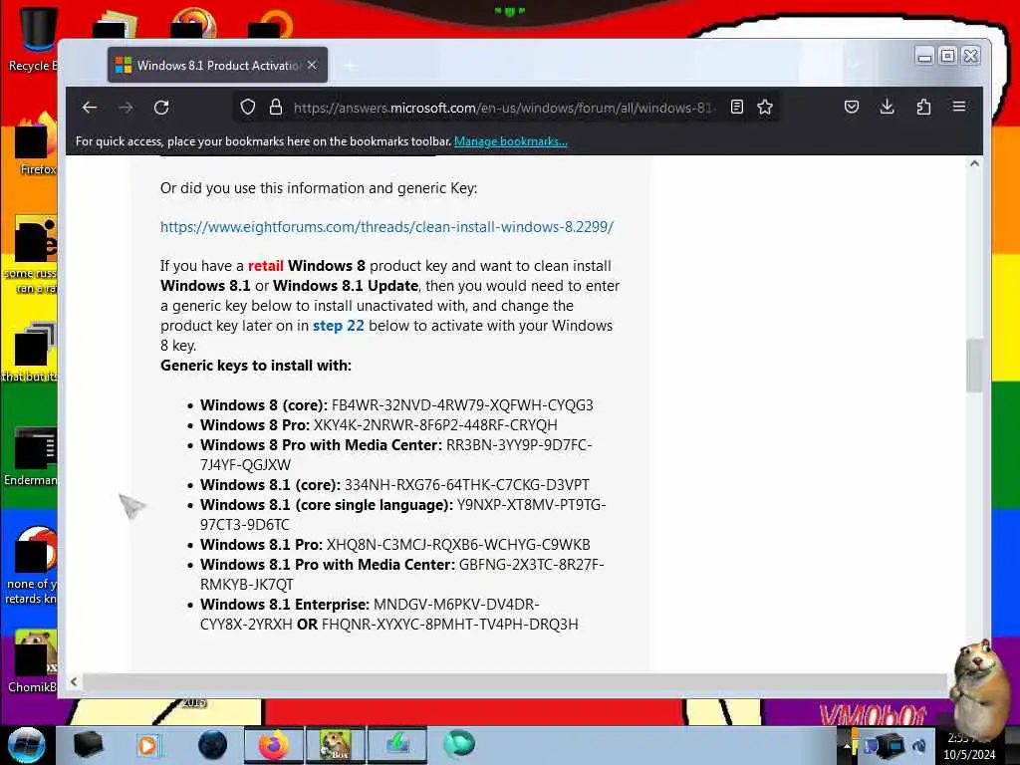
Task: Click the green arrow taskbar icon
Action: 397,745
